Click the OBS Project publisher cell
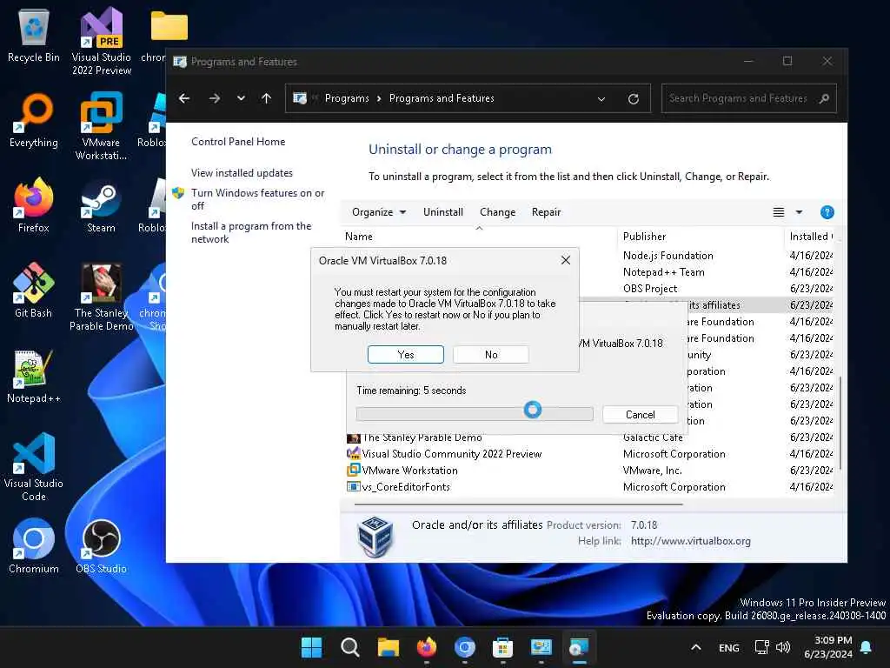This screenshot has width=890, height=668. 650,289
